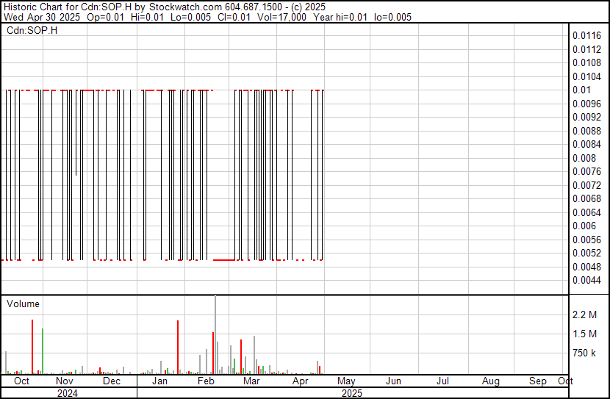The image size is (610, 399).
Task: Click the 0.0116 price axis label
Action: pyautogui.click(x=586, y=36)
